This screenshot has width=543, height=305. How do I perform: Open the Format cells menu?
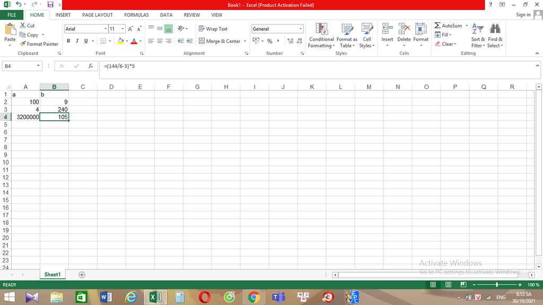pos(421,35)
